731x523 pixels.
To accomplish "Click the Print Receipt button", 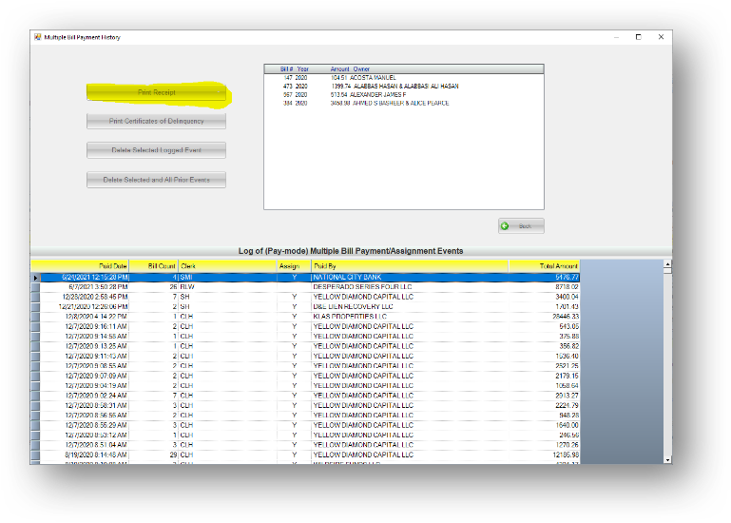I will point(157,93).
